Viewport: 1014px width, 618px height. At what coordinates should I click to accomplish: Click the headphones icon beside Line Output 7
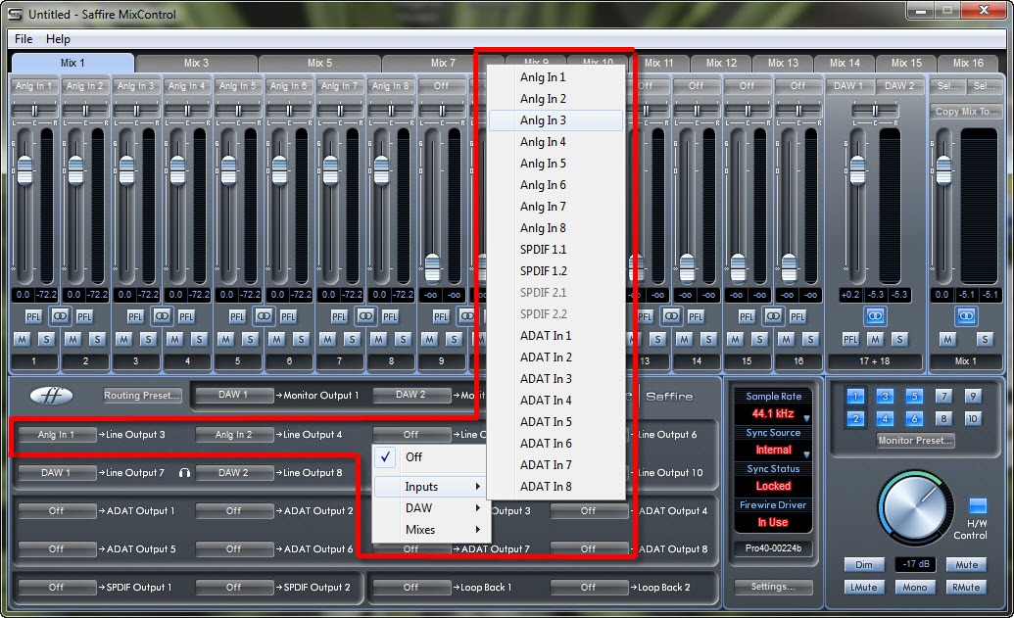pyautogui.click(x=184, y=473)
